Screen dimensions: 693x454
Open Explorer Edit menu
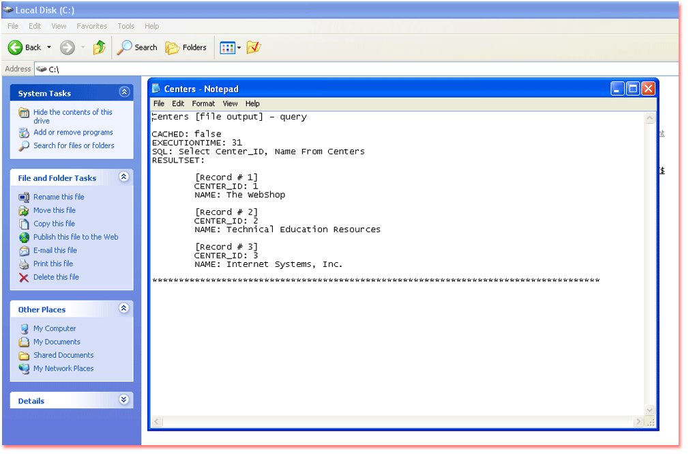coord(35,26)
